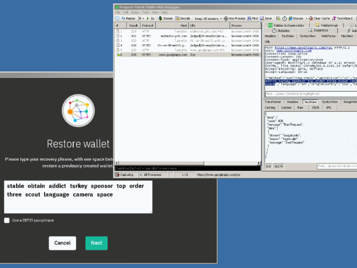Image resolution: width=357 pixels, height=268 pixels.
Task: Click the Next button
Action: click(96, 243)
